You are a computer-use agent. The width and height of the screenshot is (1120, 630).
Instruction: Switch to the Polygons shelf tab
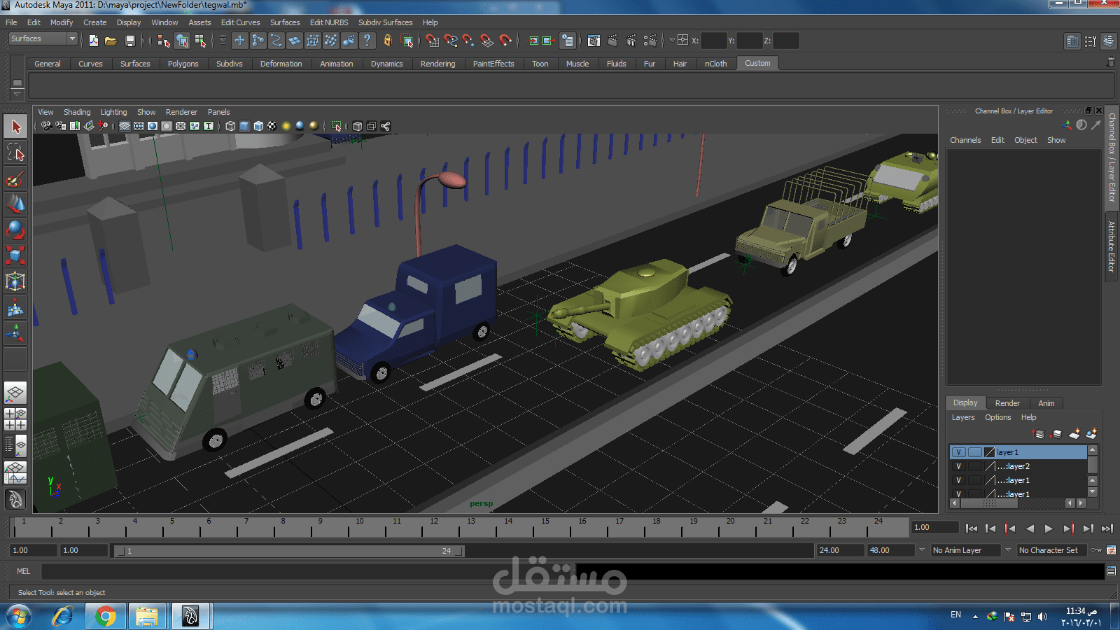[x=183, y=64]
